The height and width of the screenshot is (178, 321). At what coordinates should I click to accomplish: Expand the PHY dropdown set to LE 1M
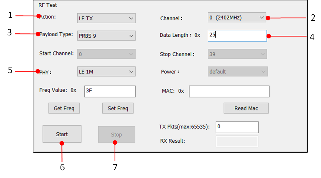[106, 71]
